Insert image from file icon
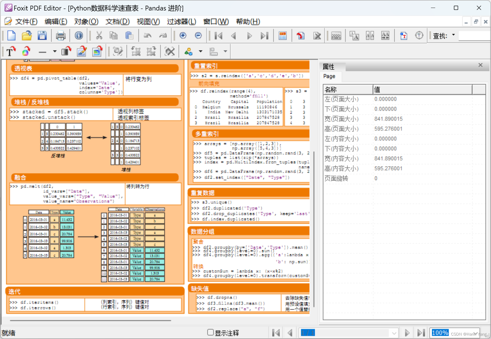 tap(97, 51)
